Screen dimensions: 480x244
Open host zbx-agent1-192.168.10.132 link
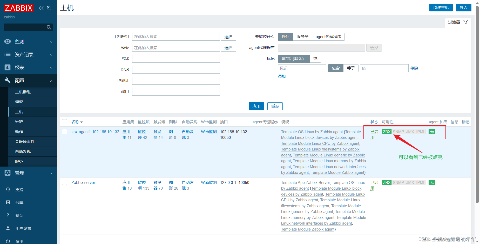95,132
